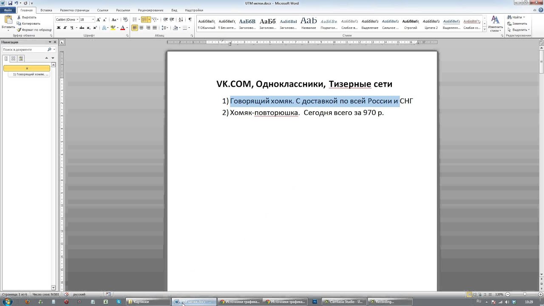Click the Paste (Вставить) clipboard icon
Image resolution: width=544 pixels, height=306 pixels.
[x=8, y=20]
